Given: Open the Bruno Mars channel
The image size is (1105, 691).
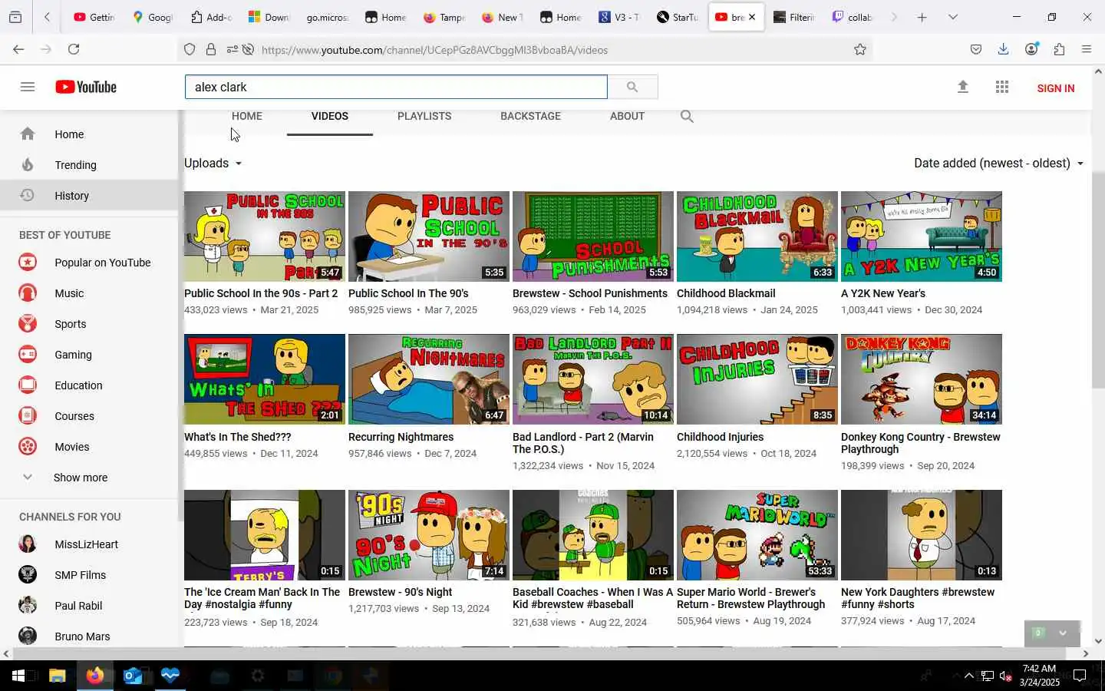Looking at the screenshot, I should tap(82, 636).
